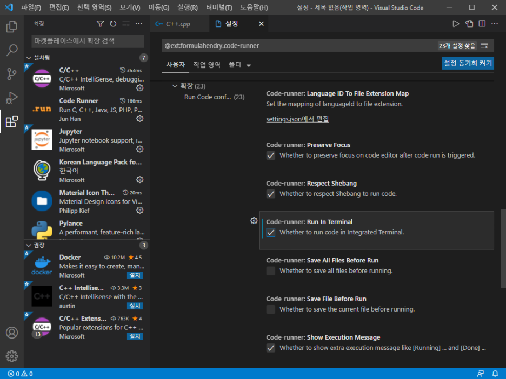Viewport: 506px width, 379px height.
Task: Open Source Control view
Action: 11,74
